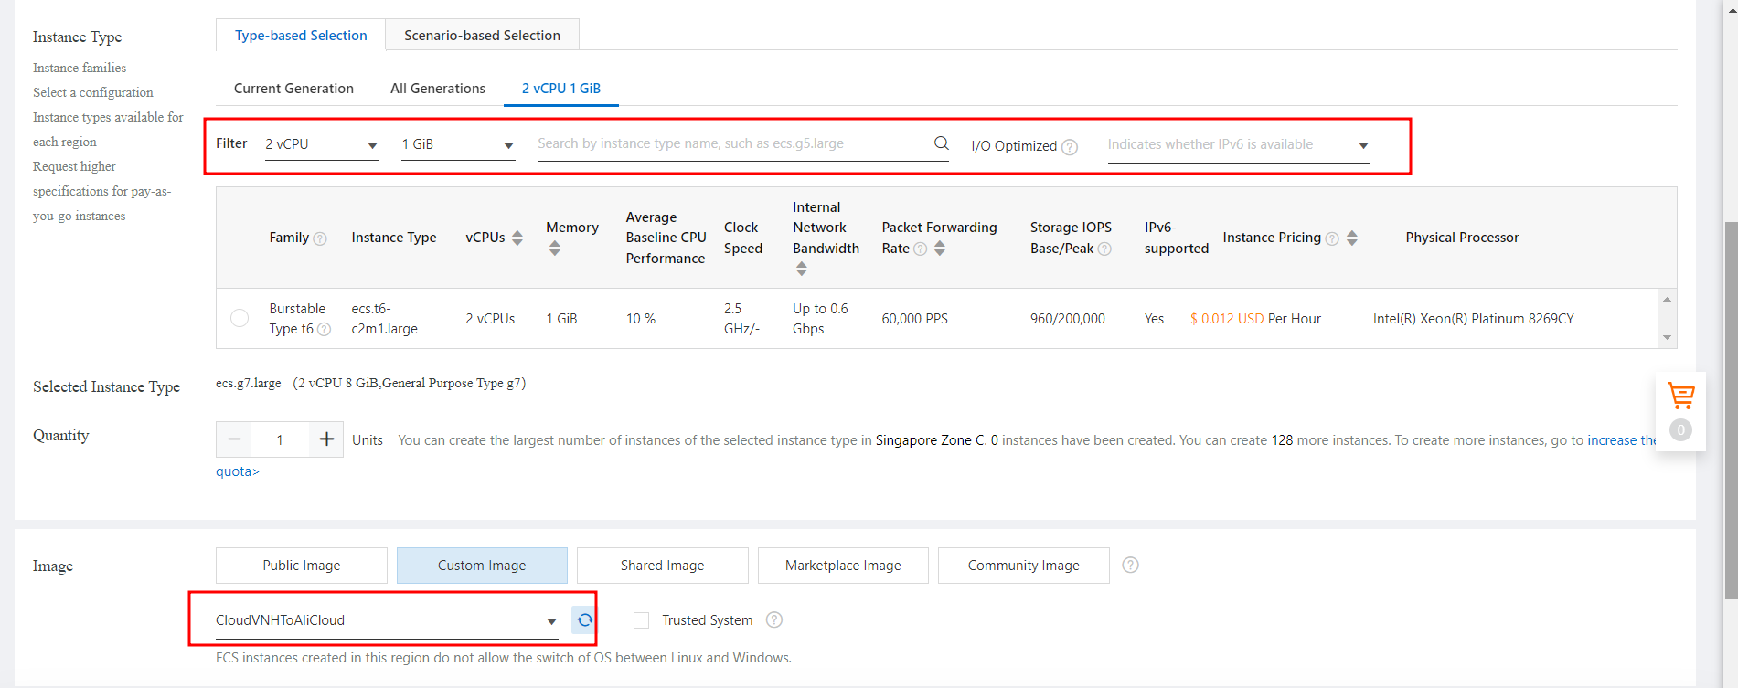
Task: Open the CloudVNHToAliCloud image dropdown
Action: tap(386, 620)
